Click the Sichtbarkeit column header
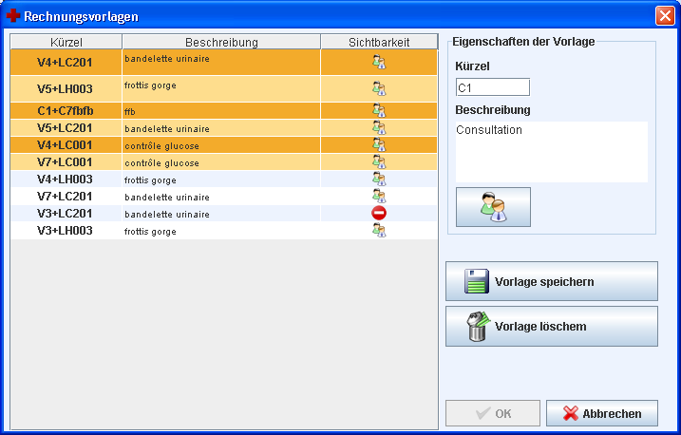 pyautogui.click(x=379, y=42)
